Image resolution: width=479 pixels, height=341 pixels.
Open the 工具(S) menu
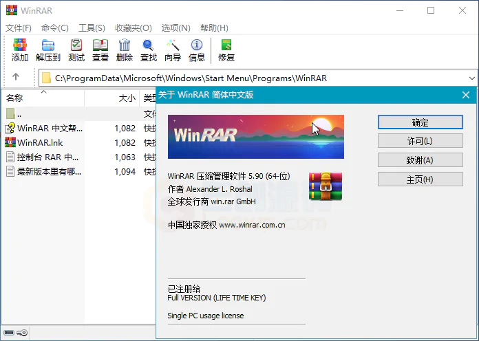point(92,28)
